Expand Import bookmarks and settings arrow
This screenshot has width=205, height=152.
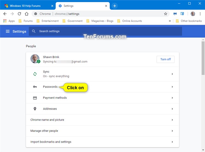pos(172,142)
